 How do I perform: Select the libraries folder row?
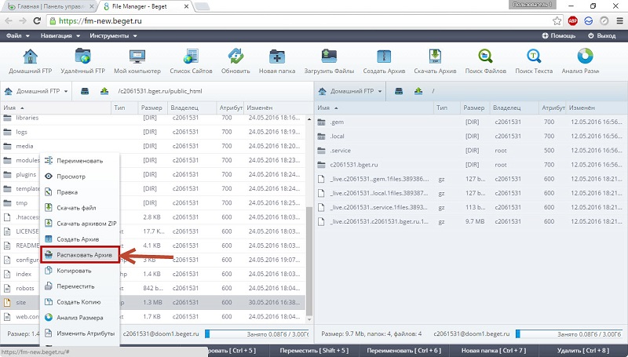[152, 118]
